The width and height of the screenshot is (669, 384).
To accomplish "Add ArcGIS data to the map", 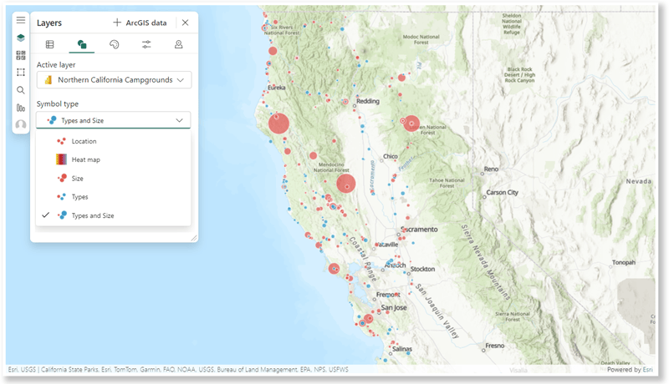I will click(140, 23).
